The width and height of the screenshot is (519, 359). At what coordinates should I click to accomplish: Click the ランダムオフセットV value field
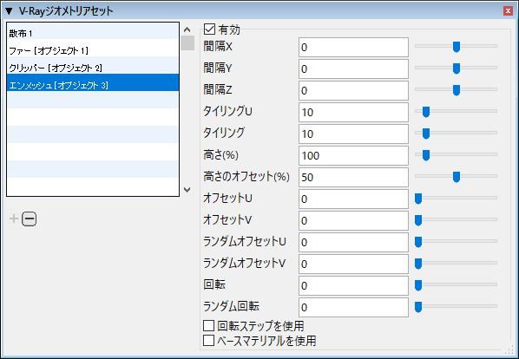[x=353, y=264]
